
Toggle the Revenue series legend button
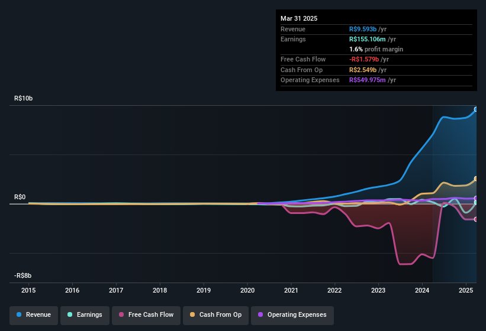click(34, 315)
